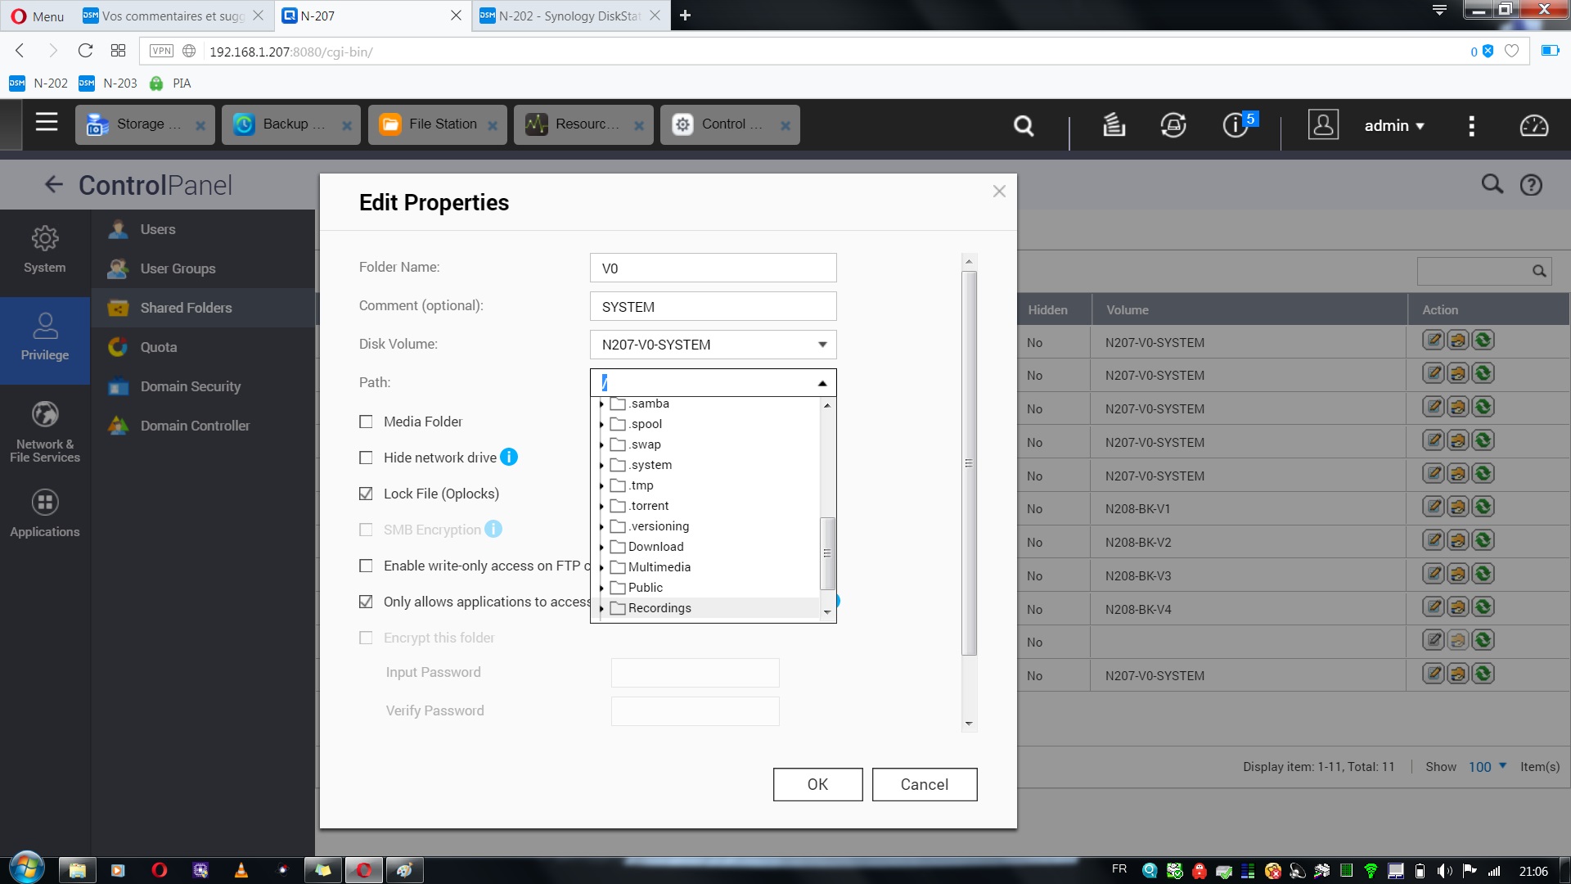Open event notifications icon with badge 5
Viewport: 1571px width, 884px height.
point(1236,124)
